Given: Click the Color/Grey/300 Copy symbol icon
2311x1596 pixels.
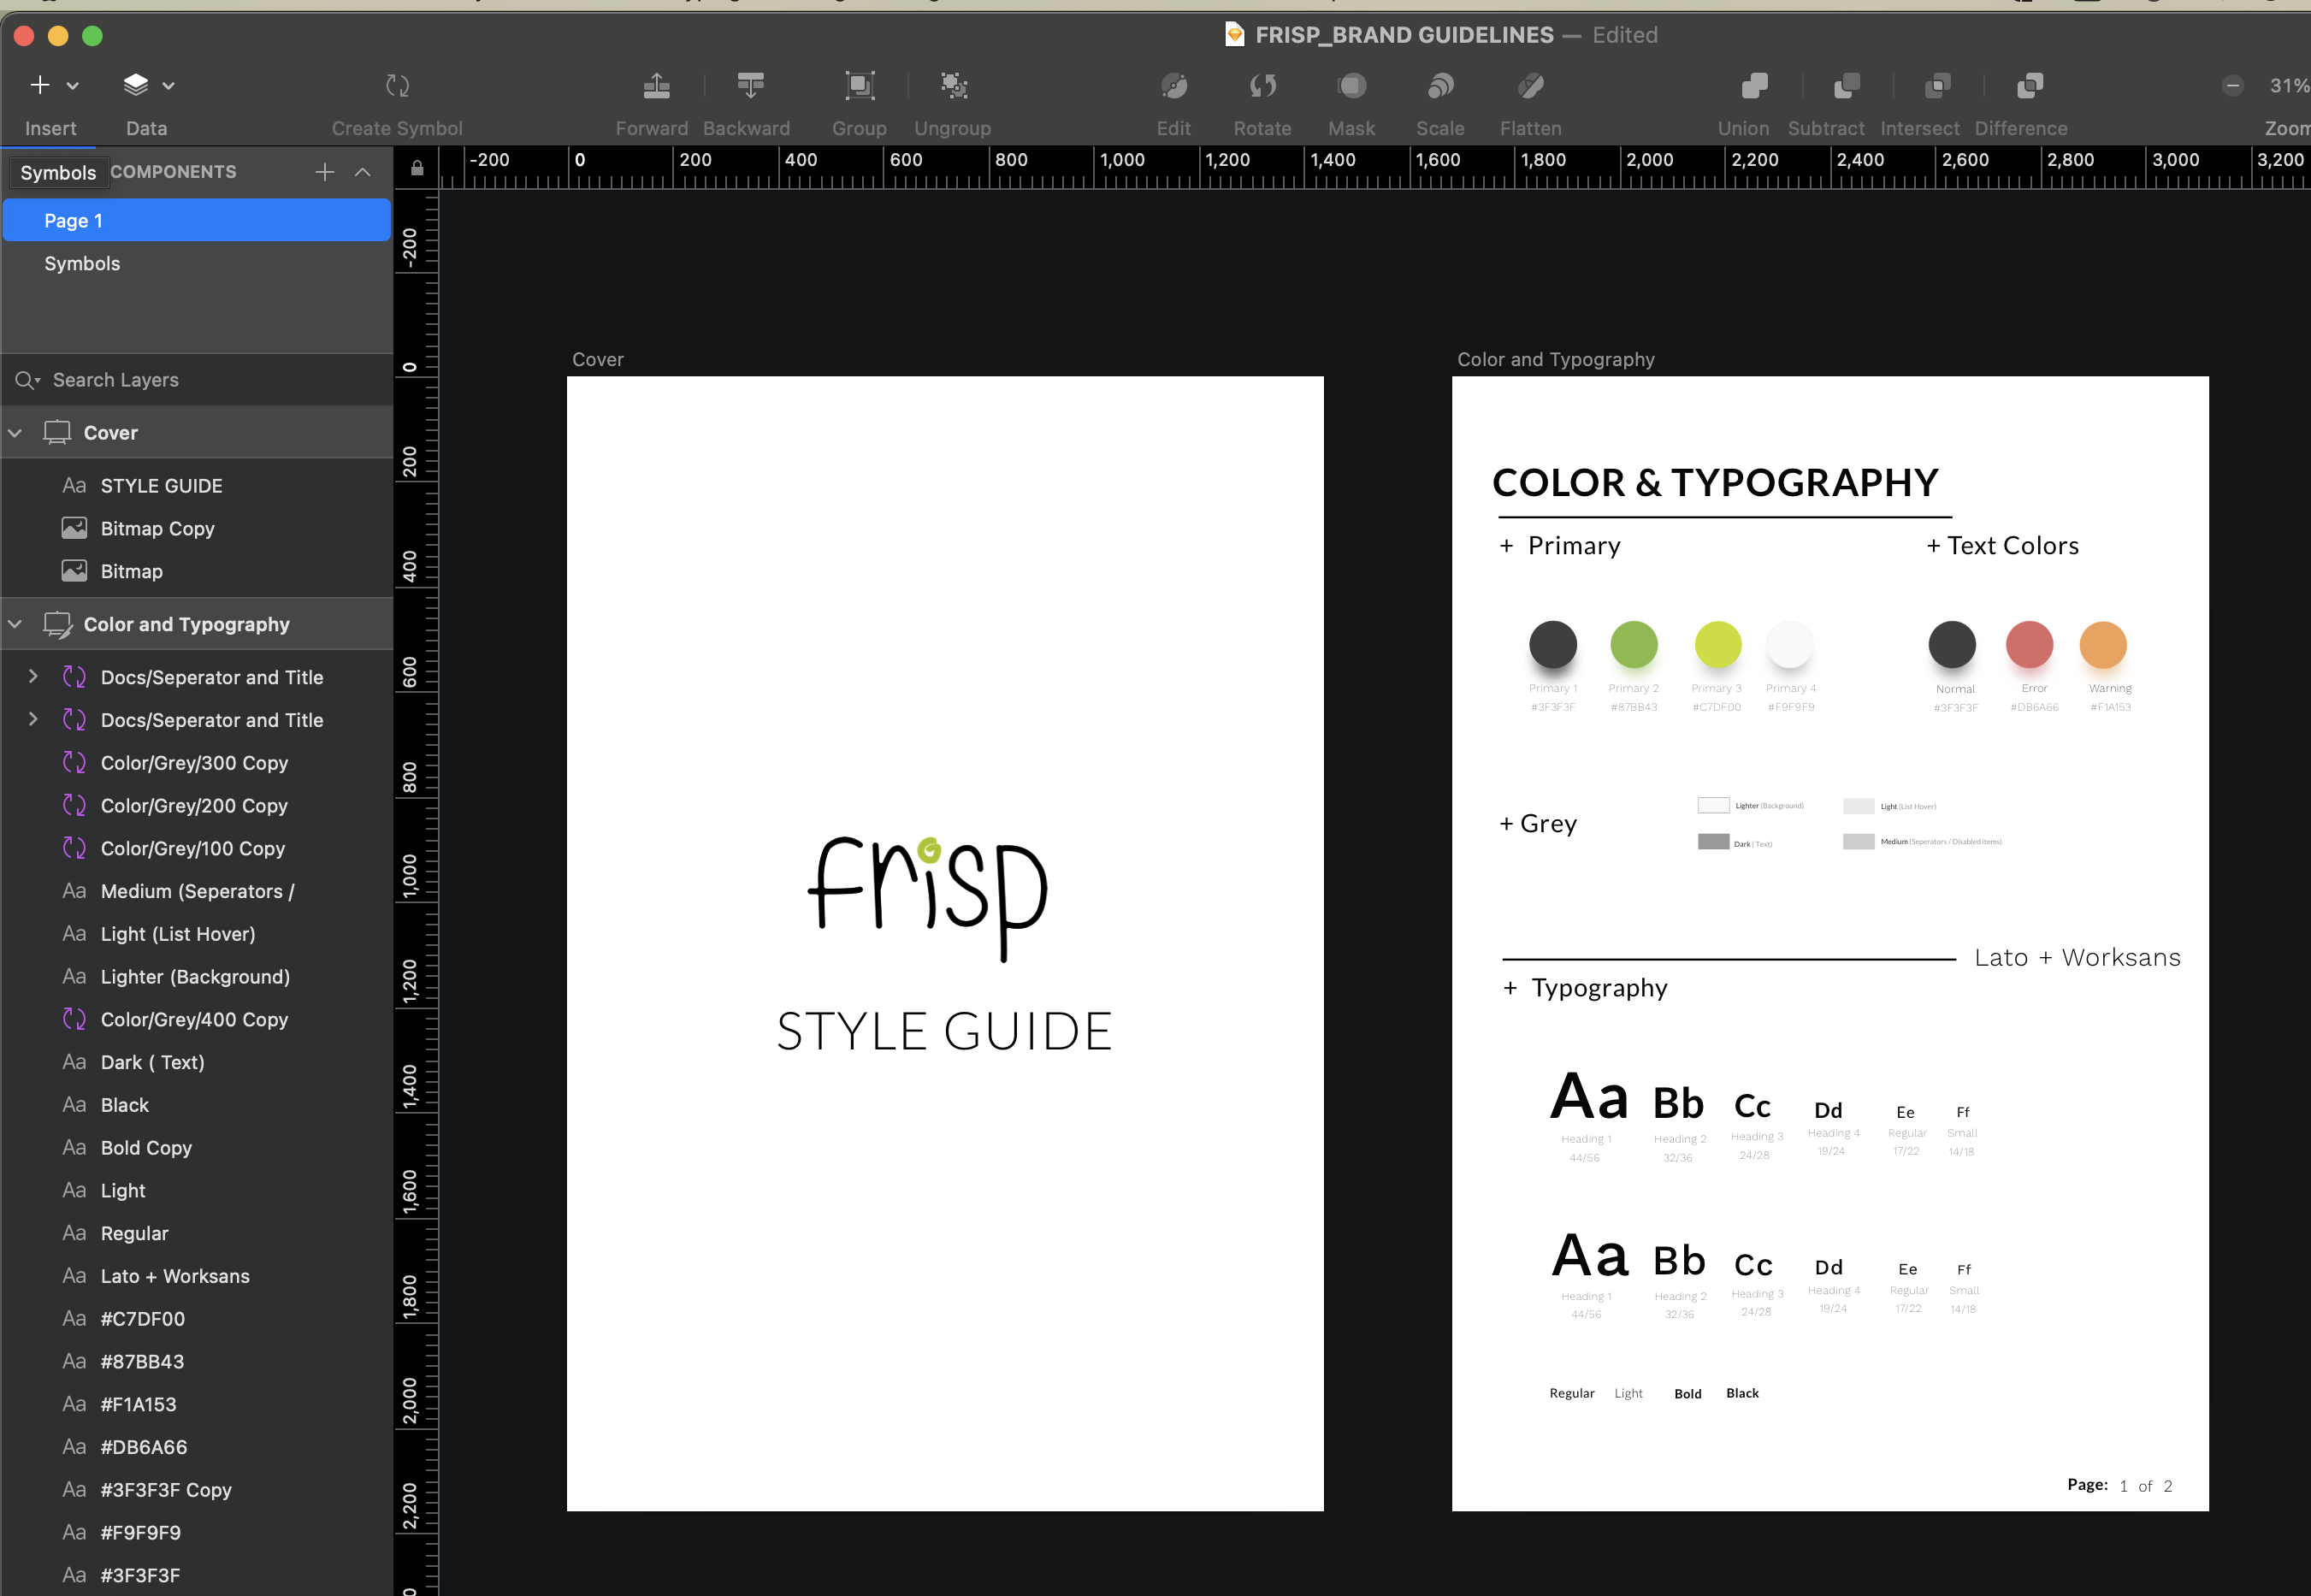Looking at the screenshot, I should click(x=74, y=763).
